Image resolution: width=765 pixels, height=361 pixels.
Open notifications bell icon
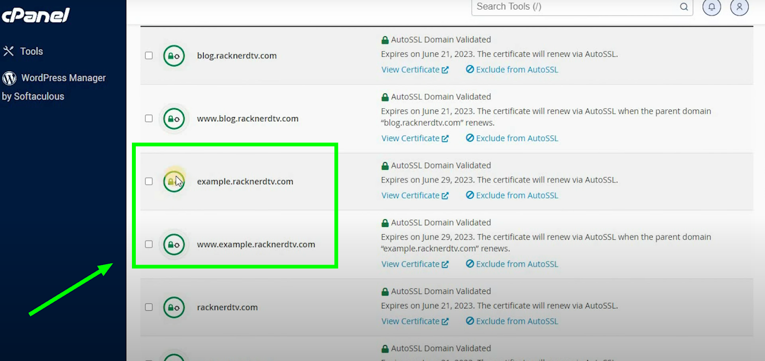pyautogui.click(x=711, y=7)
